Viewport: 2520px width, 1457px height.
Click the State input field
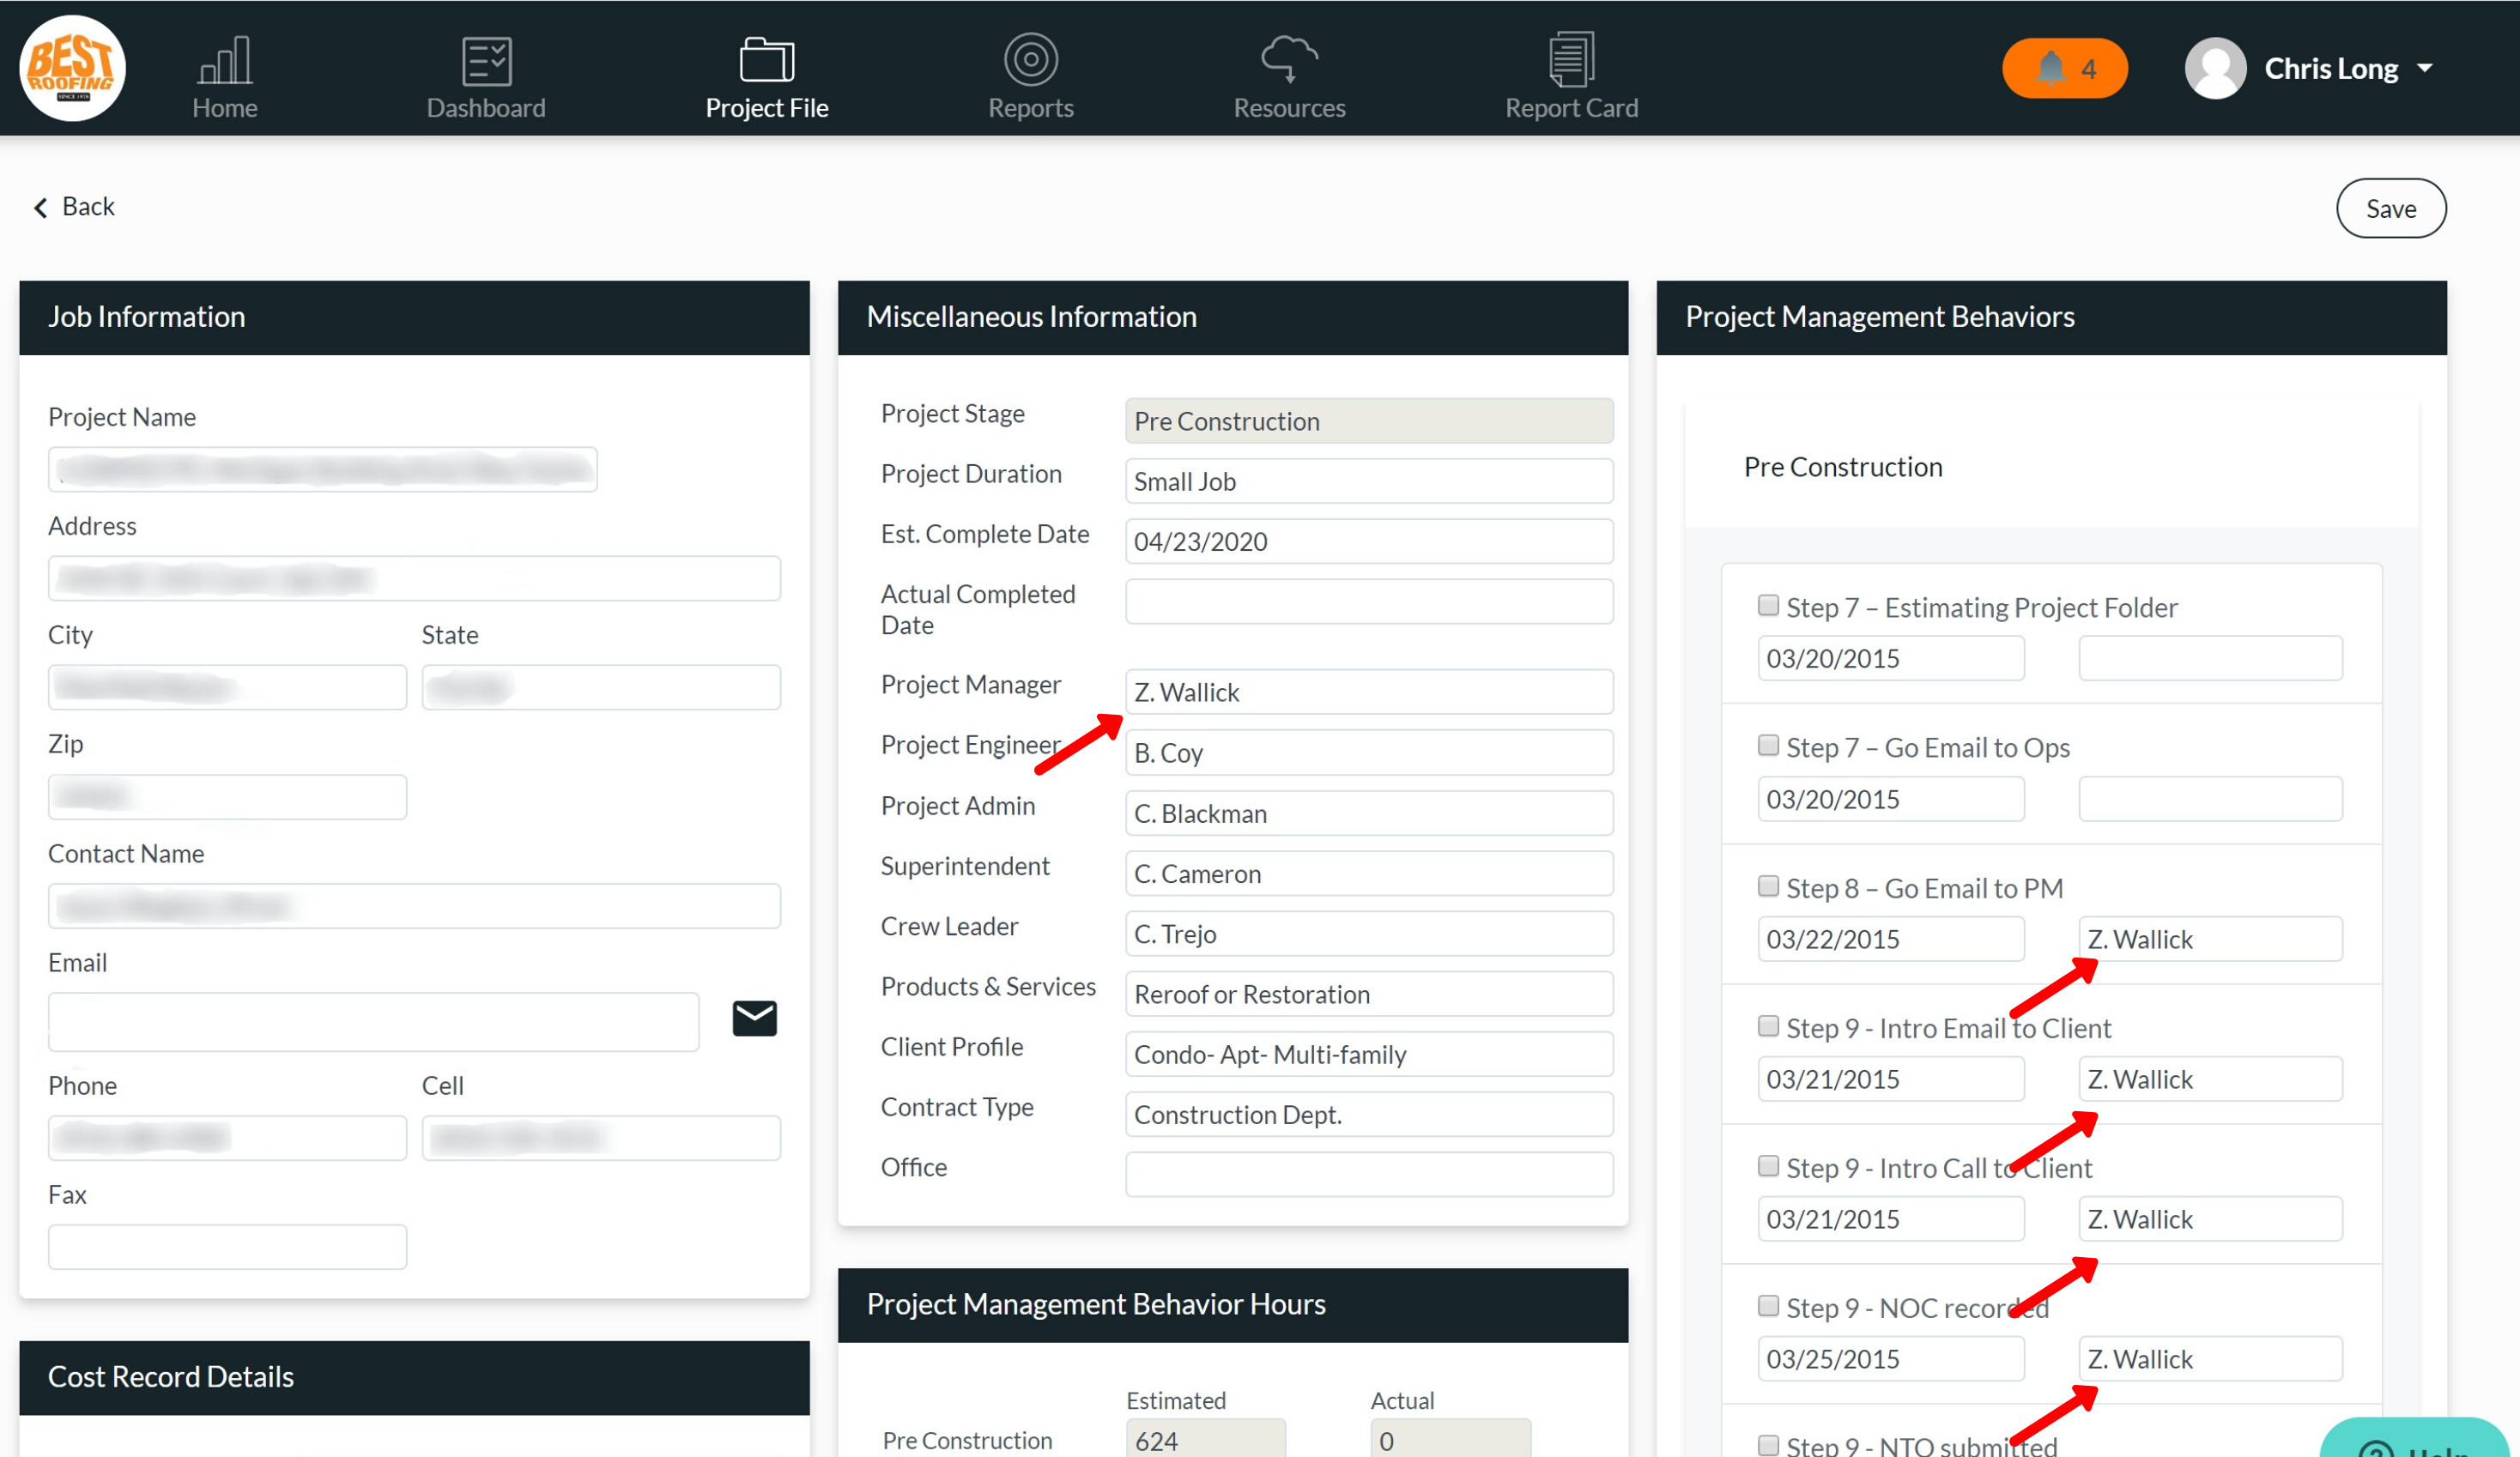click(601, 687)
